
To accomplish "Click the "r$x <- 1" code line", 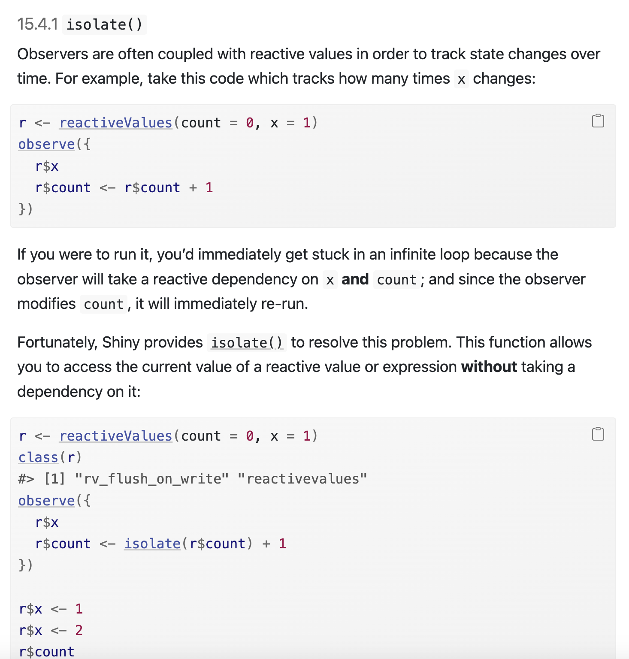I will 51,609.
